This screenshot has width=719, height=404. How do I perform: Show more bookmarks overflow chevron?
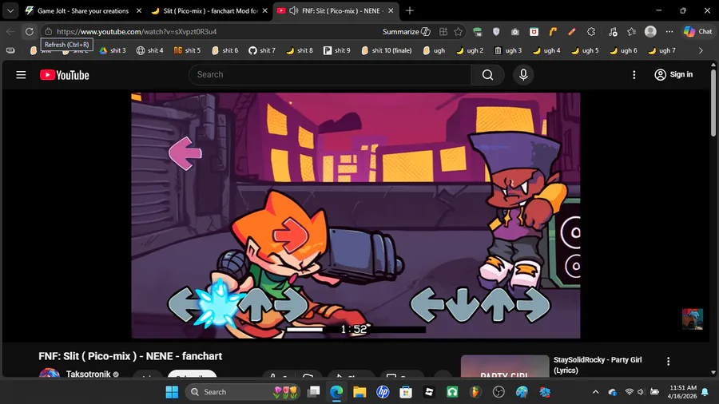pyautogui.click(x=701, y=50)
